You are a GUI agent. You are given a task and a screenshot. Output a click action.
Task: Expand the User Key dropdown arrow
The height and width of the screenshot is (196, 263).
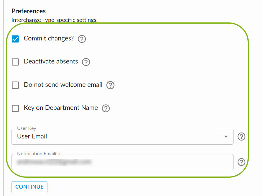pos(226,137)
